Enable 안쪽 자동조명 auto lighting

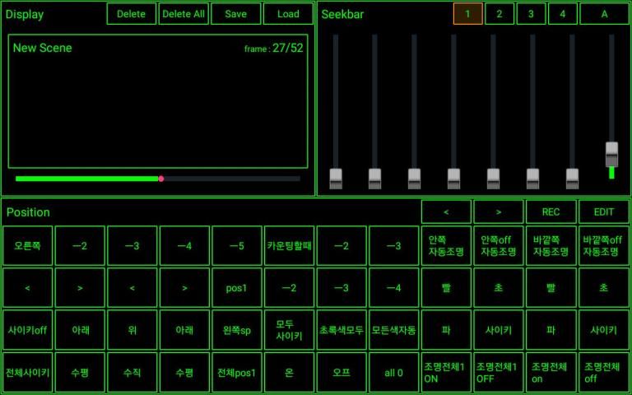pyautogui.click(x=446, y=245)
